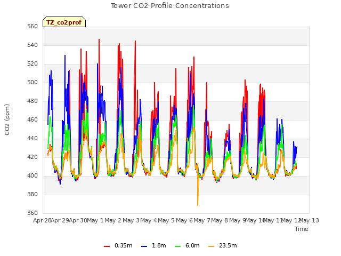The height and width of the screenshot is (256, 341).
Task: Click the TZ_co2prof annotation label
Action: point(64,22)
